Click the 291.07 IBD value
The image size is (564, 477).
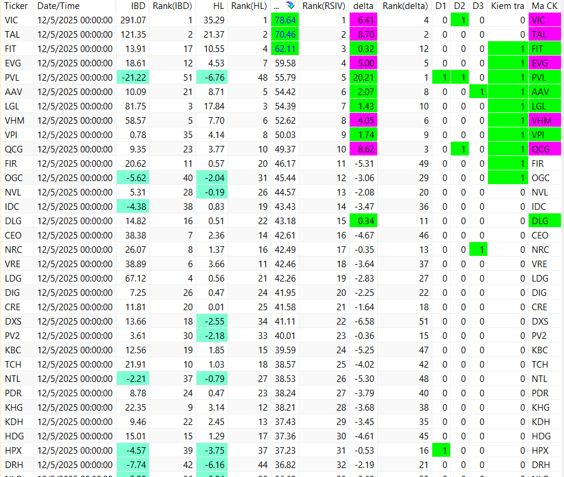point(133,20)
